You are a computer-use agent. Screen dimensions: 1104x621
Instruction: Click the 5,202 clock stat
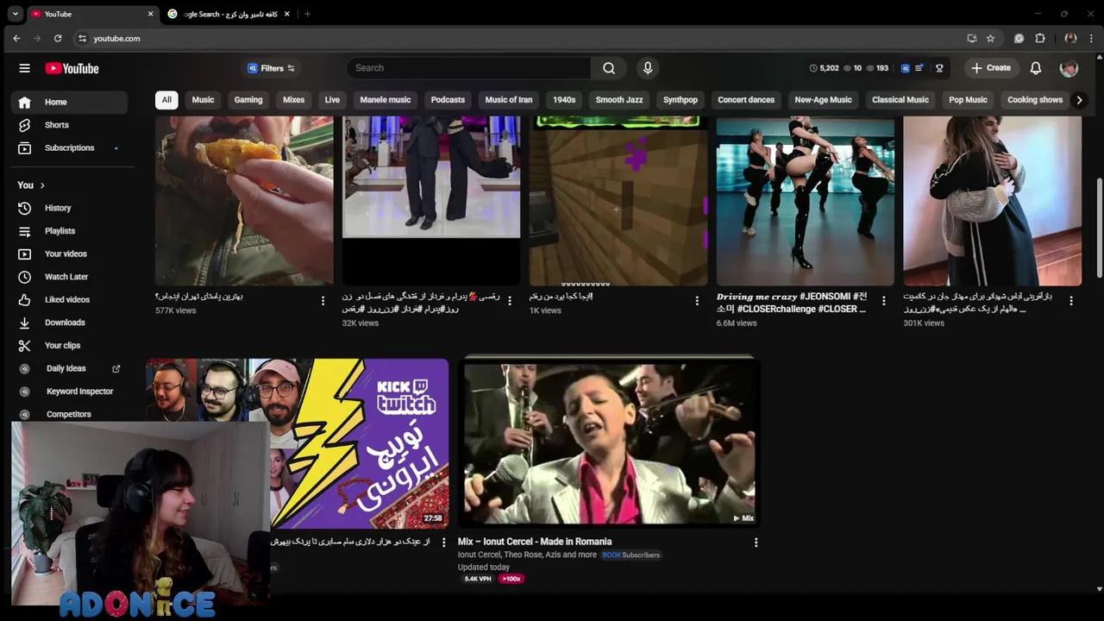[824, 68]
